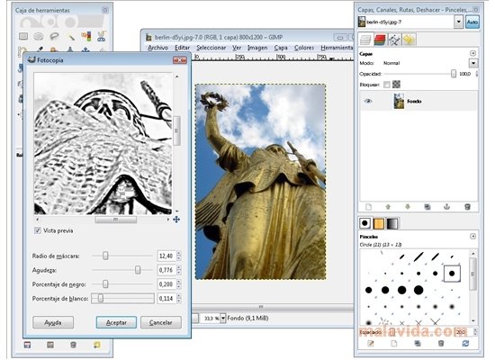Image resolution: width=495 pixels, height=360 pixels.
Task: Click the Porcentaje de negro spinner arrows
Action: (179, 284)
